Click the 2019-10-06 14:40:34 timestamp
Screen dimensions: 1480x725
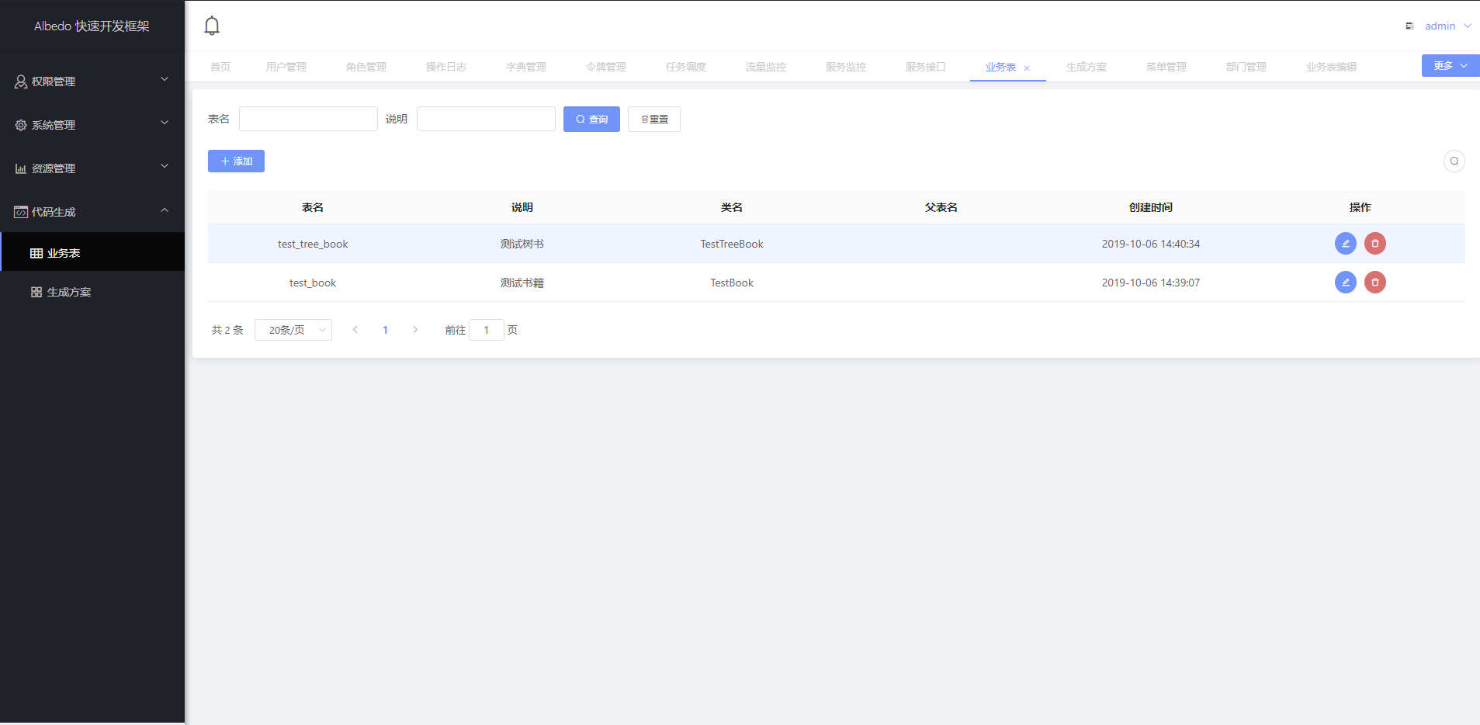click(1151, 244)
